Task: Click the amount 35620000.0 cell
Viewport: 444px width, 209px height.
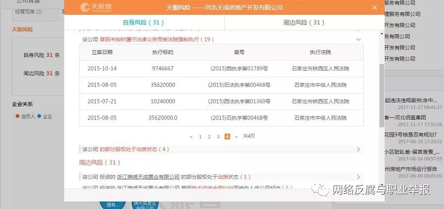Action: coord(163,118)
